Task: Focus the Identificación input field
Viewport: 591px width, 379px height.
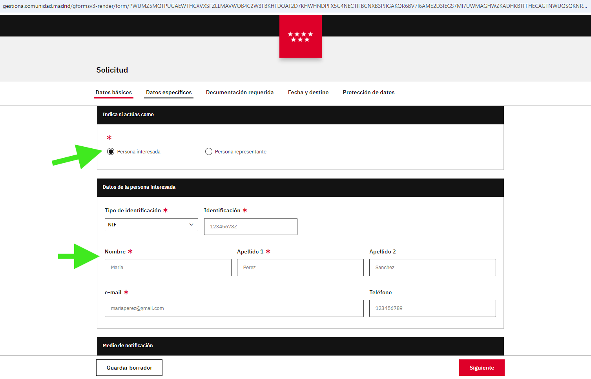Action: click(x=250, y=227)
